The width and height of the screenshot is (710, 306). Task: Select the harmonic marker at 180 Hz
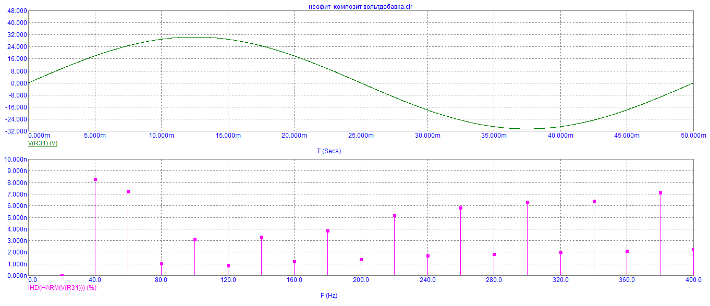pyautogui.click(x=328, y=231)
